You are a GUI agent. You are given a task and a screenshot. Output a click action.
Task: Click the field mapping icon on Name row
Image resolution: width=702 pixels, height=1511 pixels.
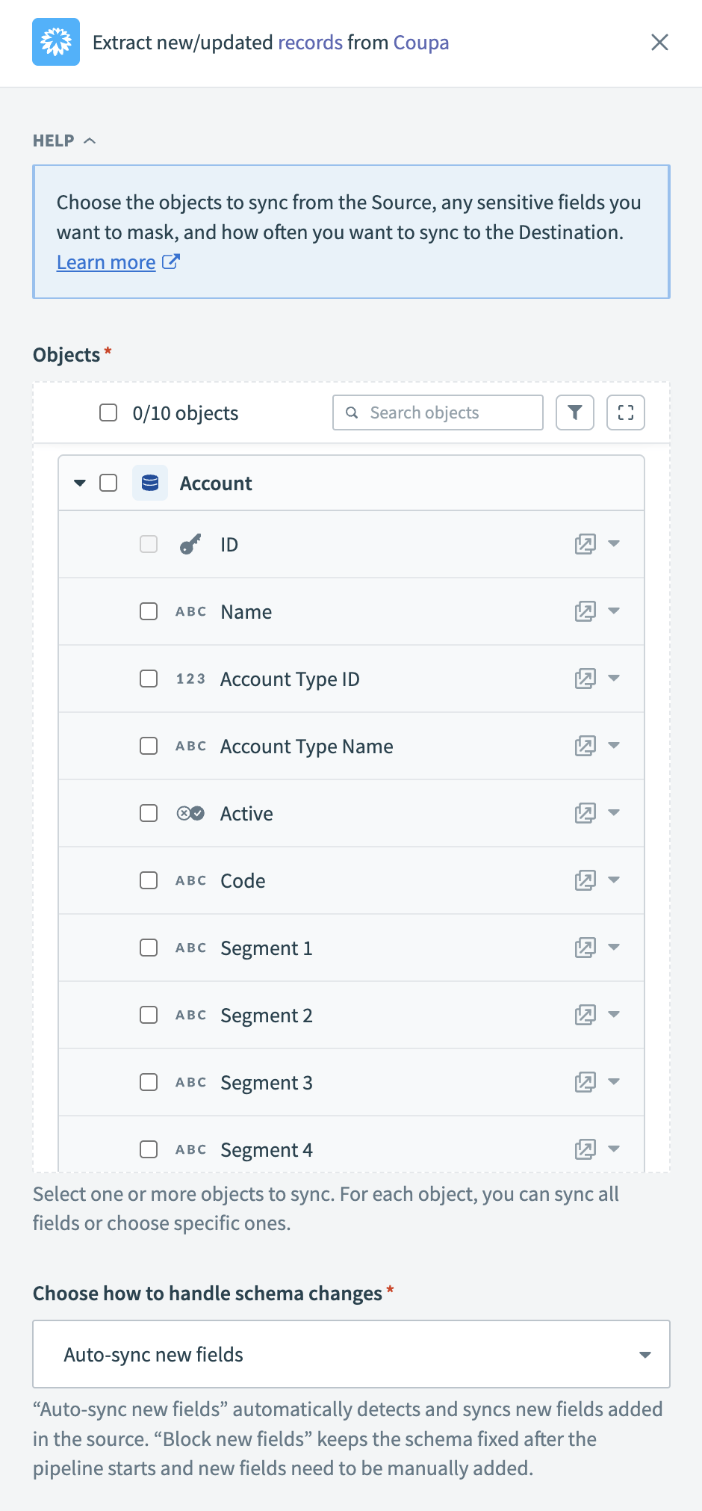(585, 611)
